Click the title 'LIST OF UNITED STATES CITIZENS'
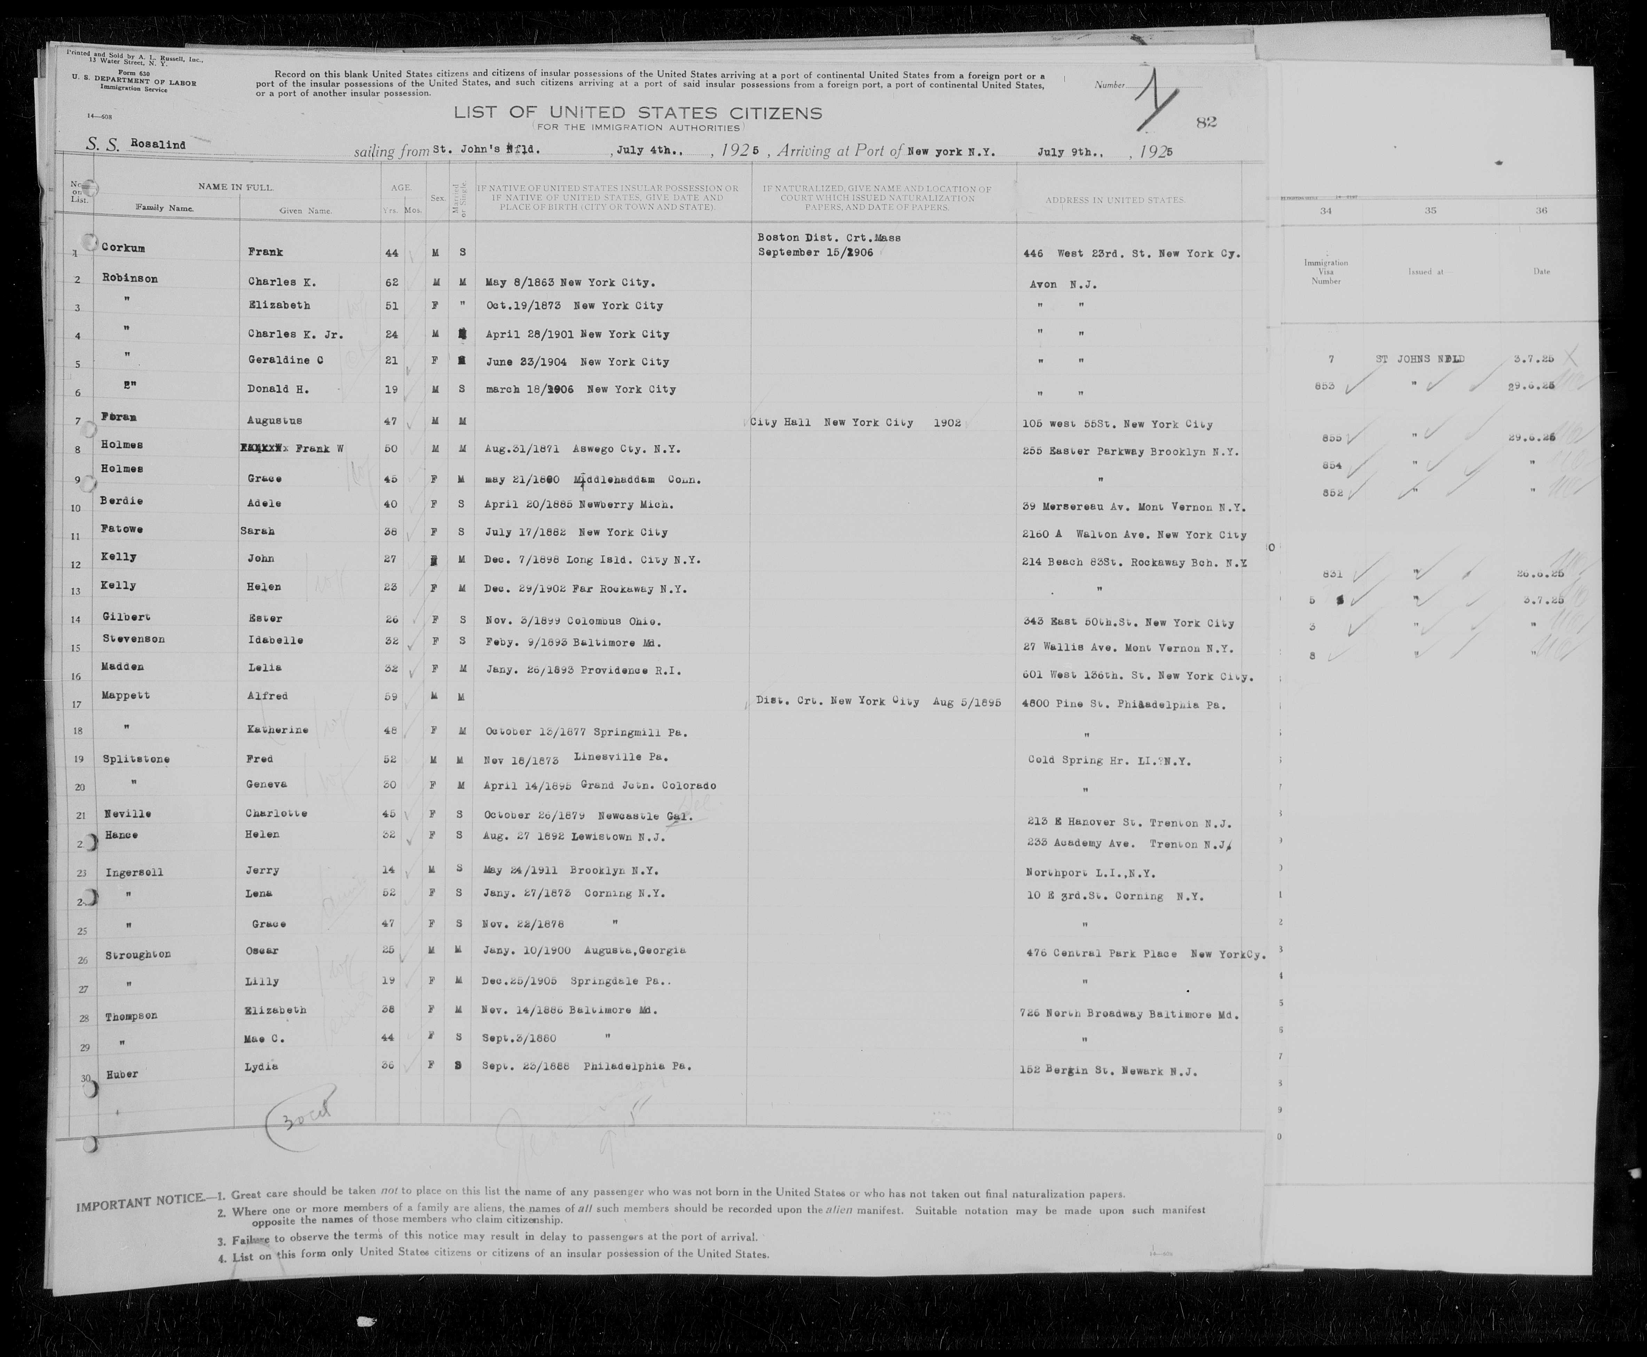The width and height of the screenshot is (1647, 1357). point(637,113)
